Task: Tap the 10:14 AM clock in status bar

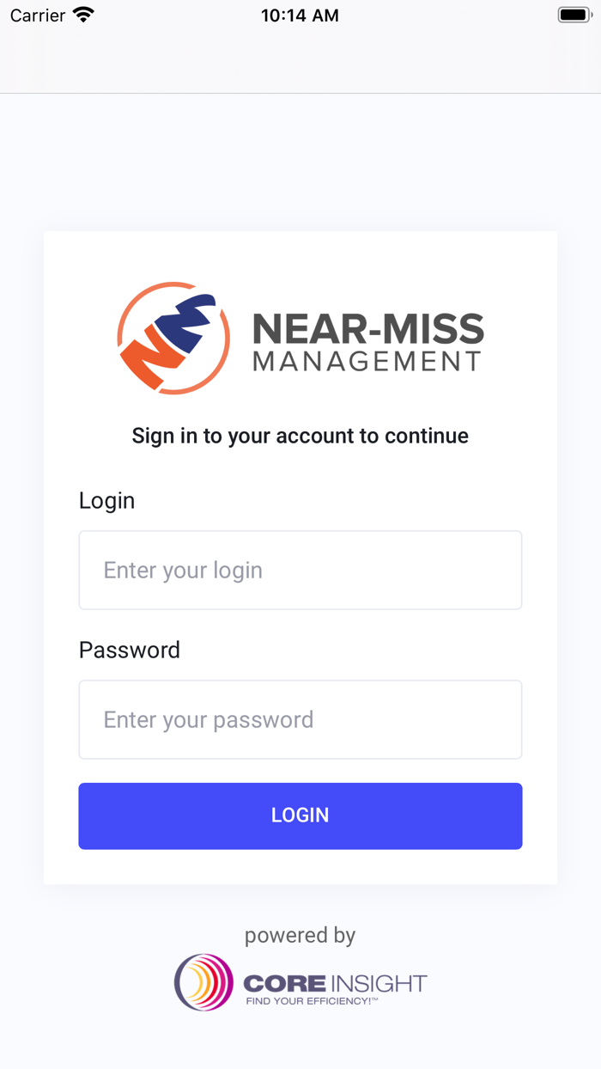Action: (x=300, y=15)
